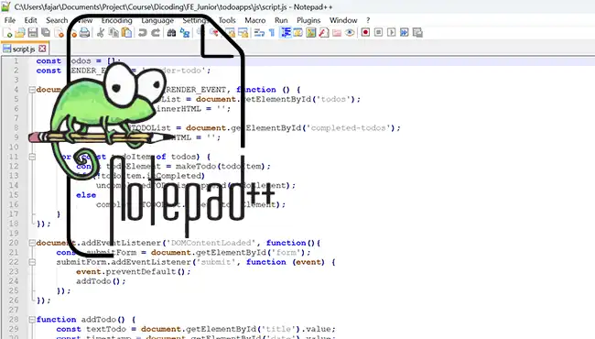The width and height of the screenshot is (595, 339).
Task: Paste using the clipboard toolbar icon
Action: coord(126,33)
